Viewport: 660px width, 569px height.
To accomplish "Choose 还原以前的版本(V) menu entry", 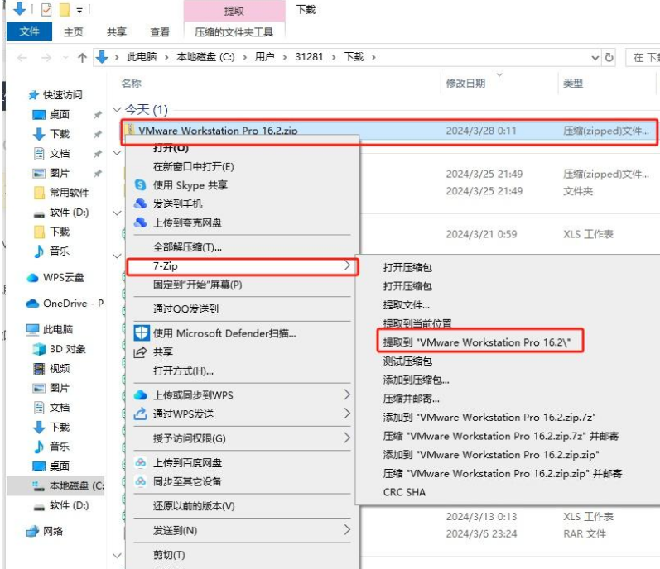I will coord(243,506).
